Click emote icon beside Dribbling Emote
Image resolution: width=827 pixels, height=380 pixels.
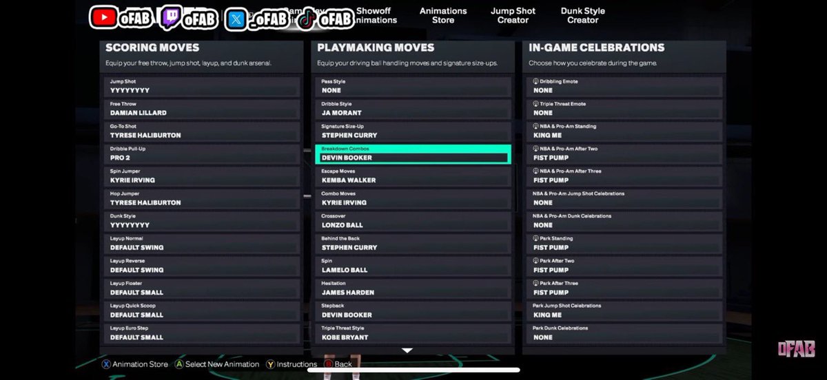pyautogui.click(x=535, y=81)
